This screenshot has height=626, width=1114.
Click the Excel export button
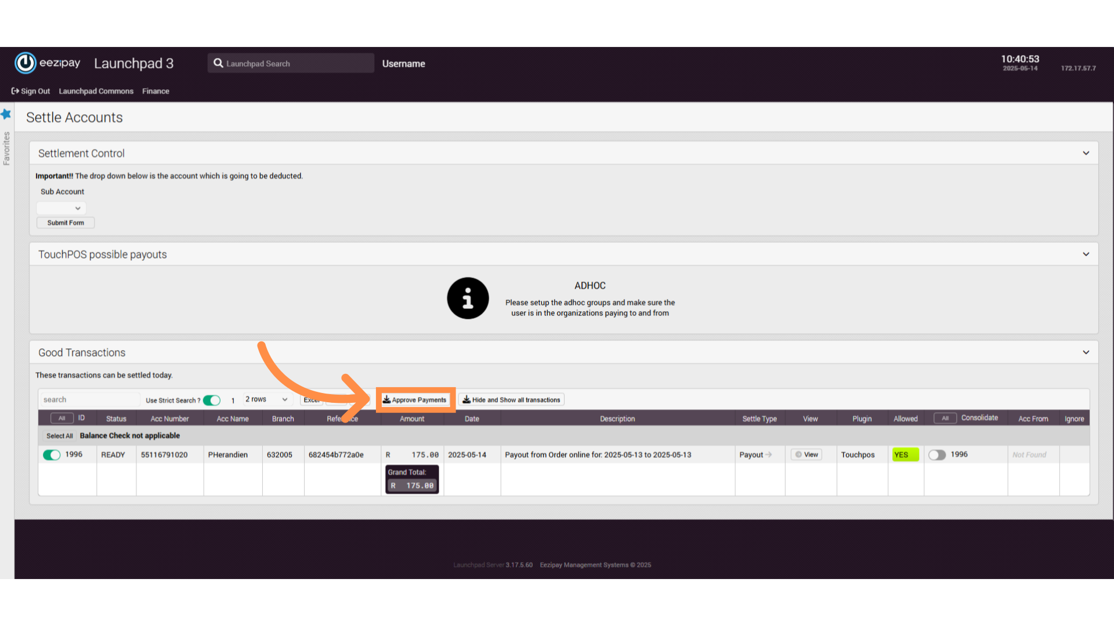click(x=312, y=400)
